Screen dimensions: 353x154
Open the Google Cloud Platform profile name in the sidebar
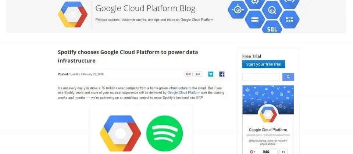point(268,130)
